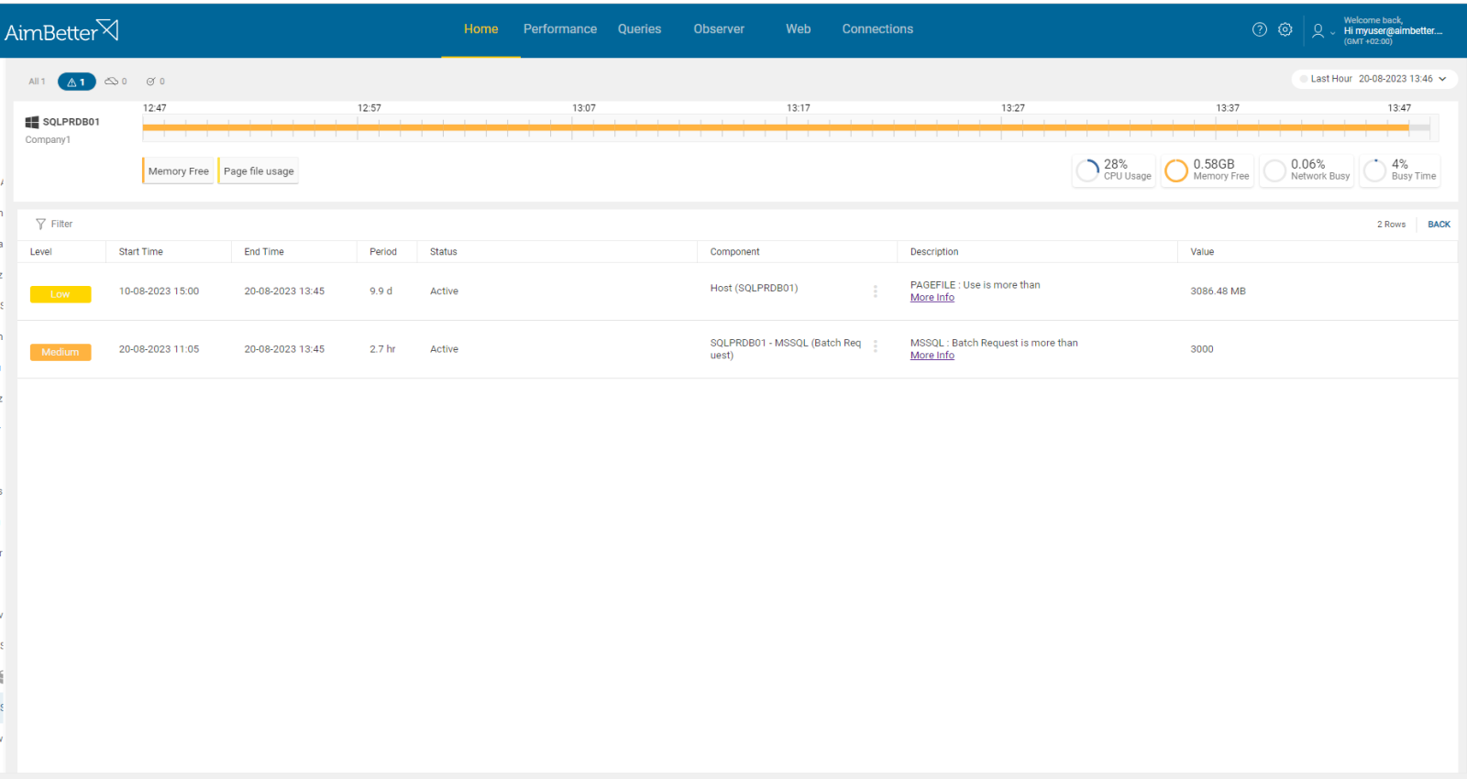Image resolution: width=1467 pixels, height=779 pixels.
Task: Open the user profile icon menu
Action: (1322, 30)
